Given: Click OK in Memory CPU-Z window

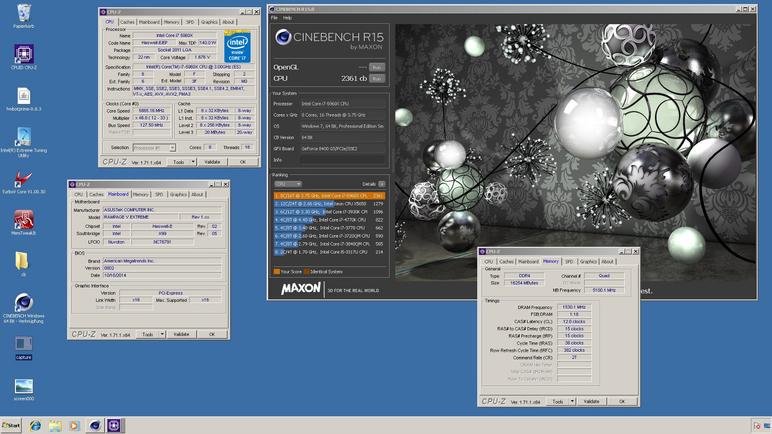Looking at the screenshot, I should click(x=622, y=402).
